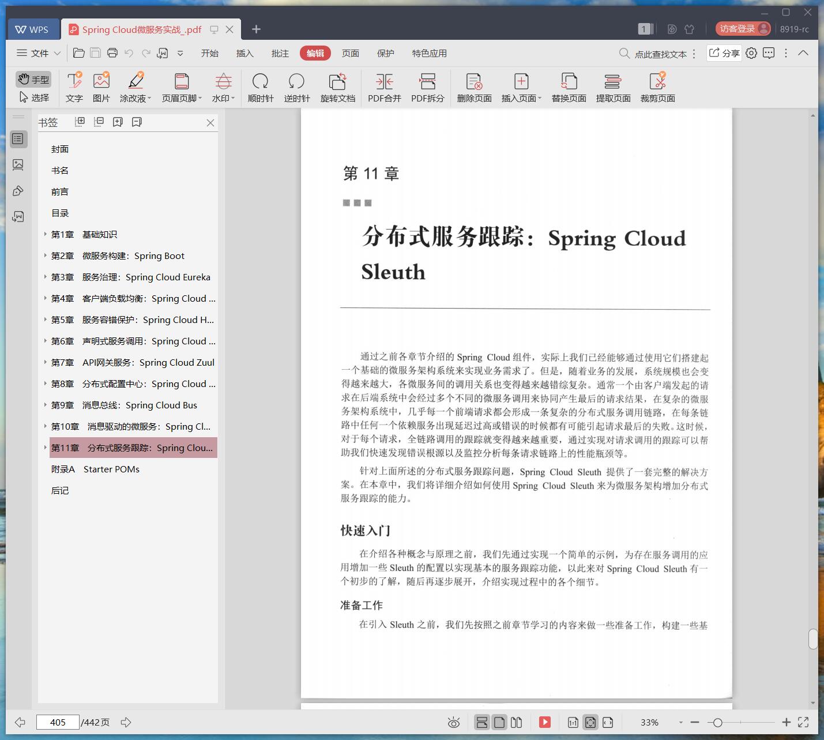This screenshot has height=740, width=824.
Task: Show the thumbnails sidebar icon
Action: click(18, 165)
